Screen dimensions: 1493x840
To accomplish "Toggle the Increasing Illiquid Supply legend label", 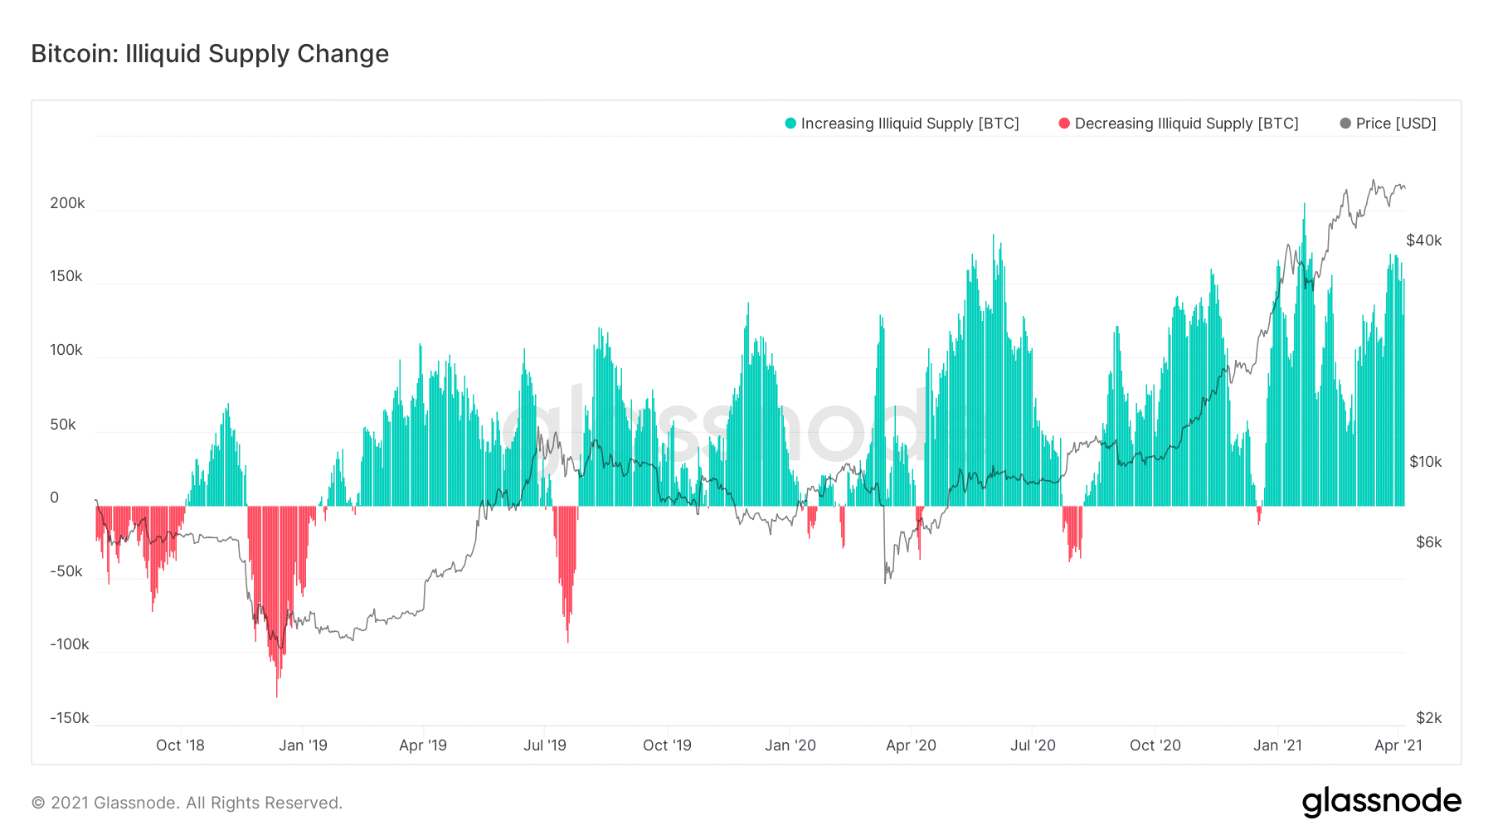I will pos(909,124).
